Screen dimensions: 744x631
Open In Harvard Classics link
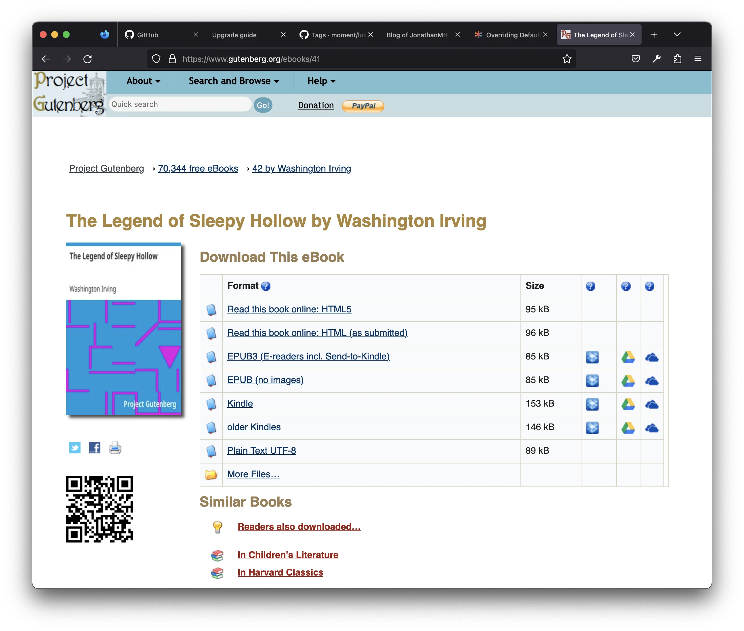[x=280, y=573]
